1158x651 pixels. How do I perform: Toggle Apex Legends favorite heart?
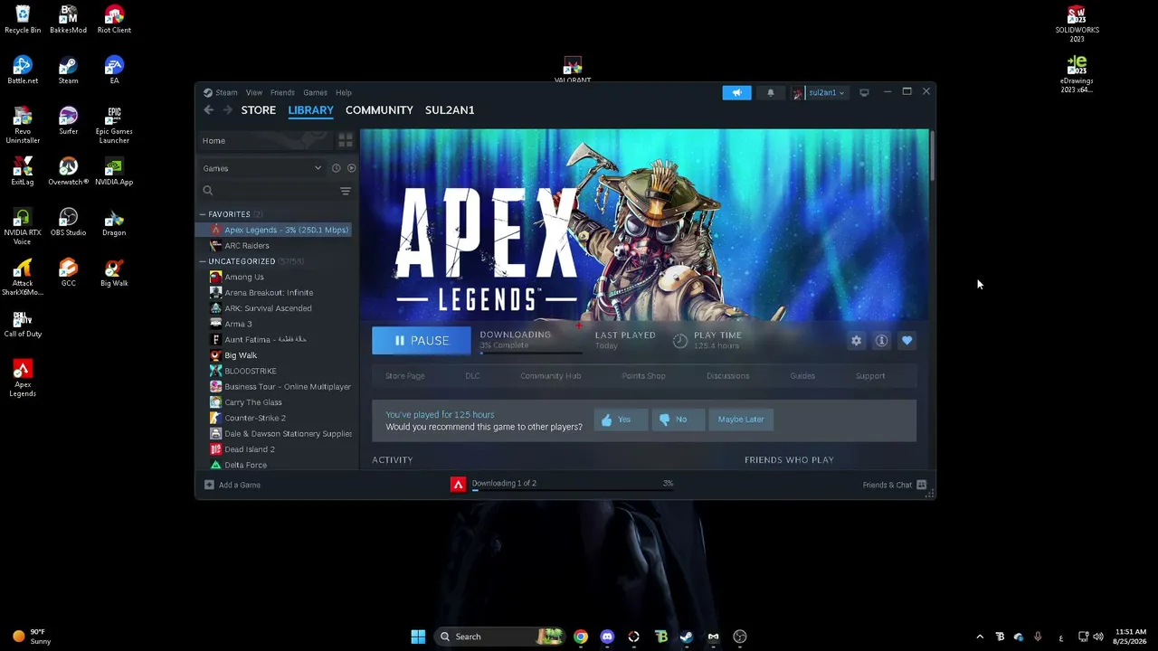(906, 341)
